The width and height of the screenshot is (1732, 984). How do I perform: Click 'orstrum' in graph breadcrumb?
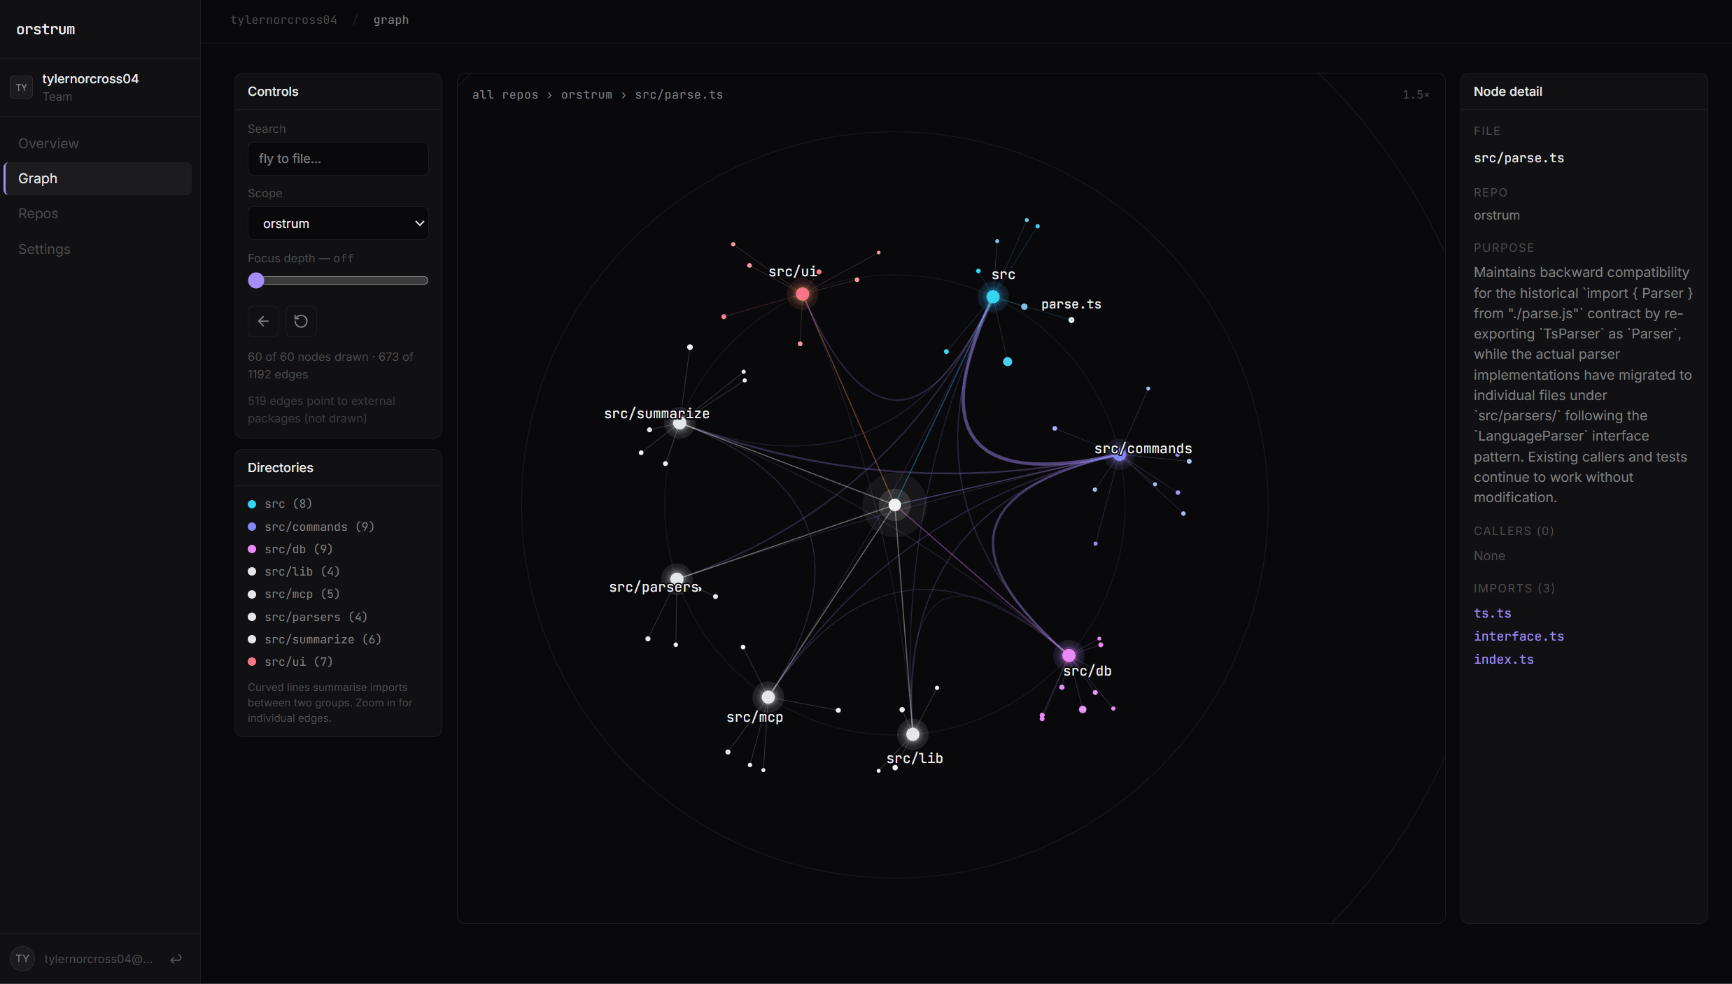pyautogui.click(x=586, y=94)
